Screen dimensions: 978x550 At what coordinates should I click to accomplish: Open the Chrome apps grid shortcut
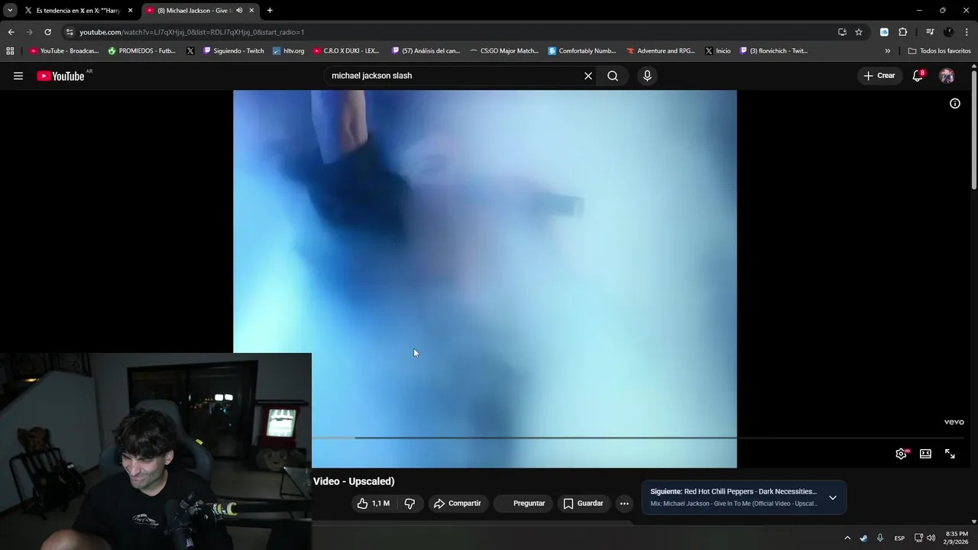[x=10, y=51]
